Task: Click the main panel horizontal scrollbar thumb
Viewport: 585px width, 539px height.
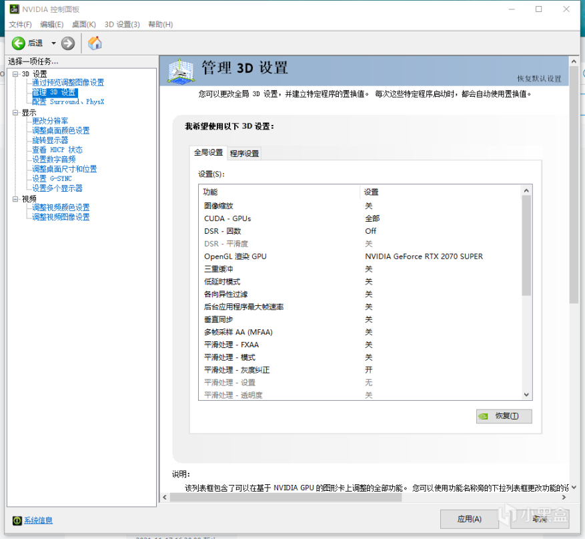Action: click(285, 498)
